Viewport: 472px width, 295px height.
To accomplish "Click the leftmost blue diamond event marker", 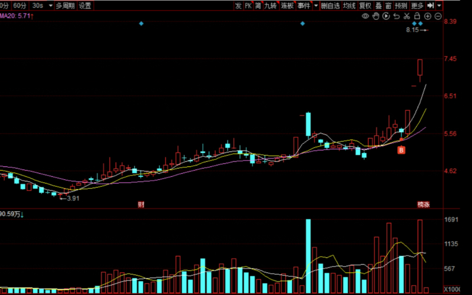I will [141, 23].
